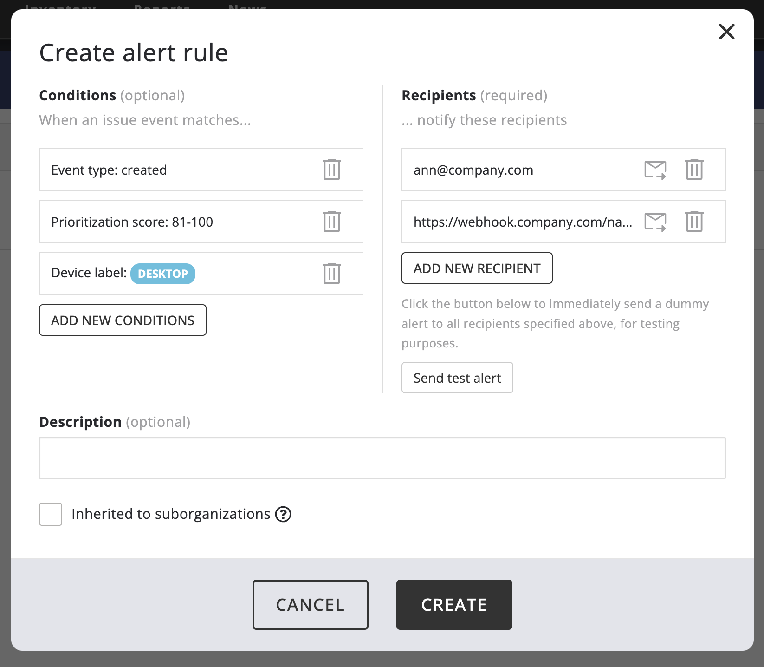Close the Create alert rule dialog
Screen dimensions: 764x667
pyautogui.click(x=726, y=32)
